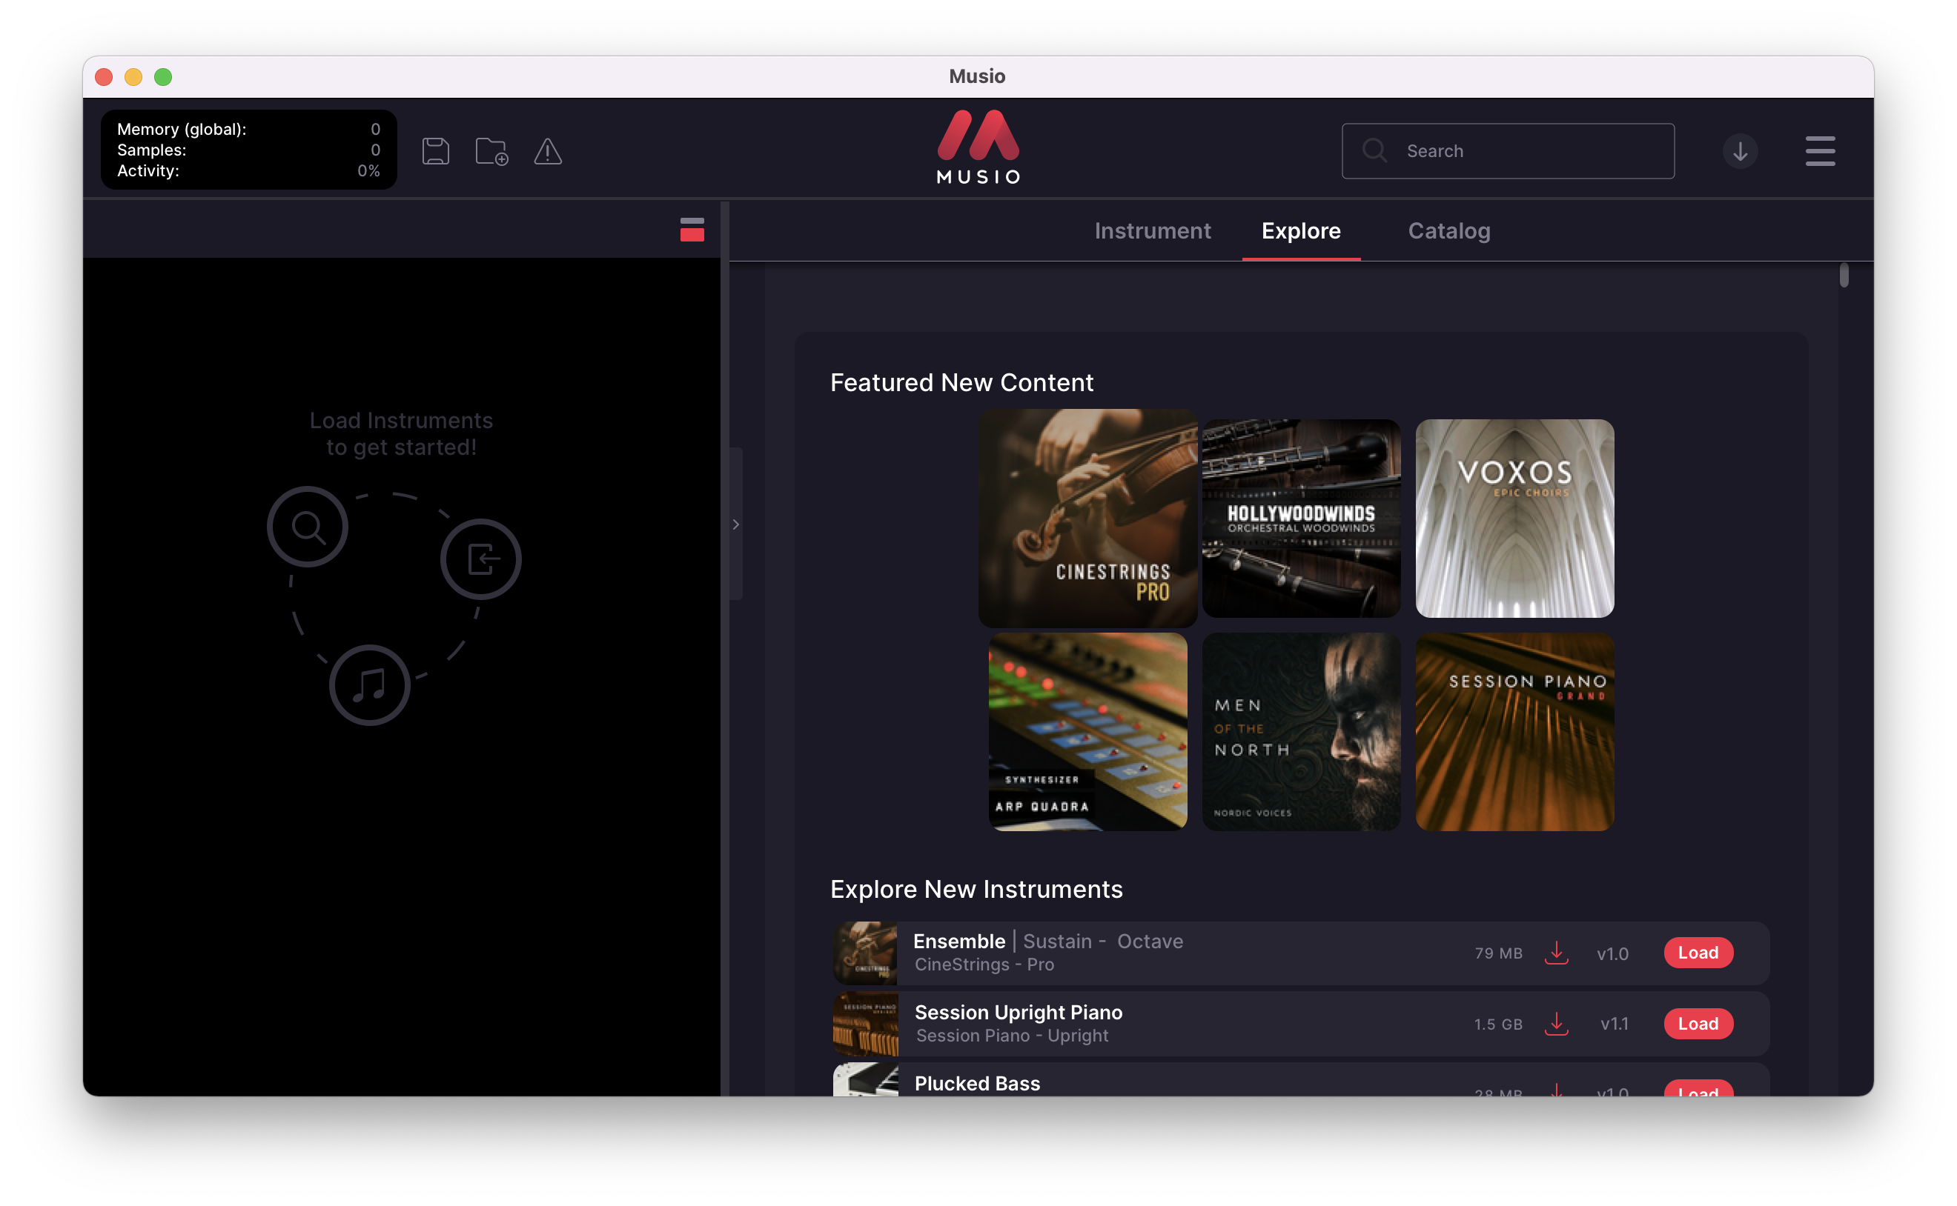Load the Ensemble Sustain Octave instrument
The height and width of the screenshot is (1206, 1957).
tap(1698, 953)
